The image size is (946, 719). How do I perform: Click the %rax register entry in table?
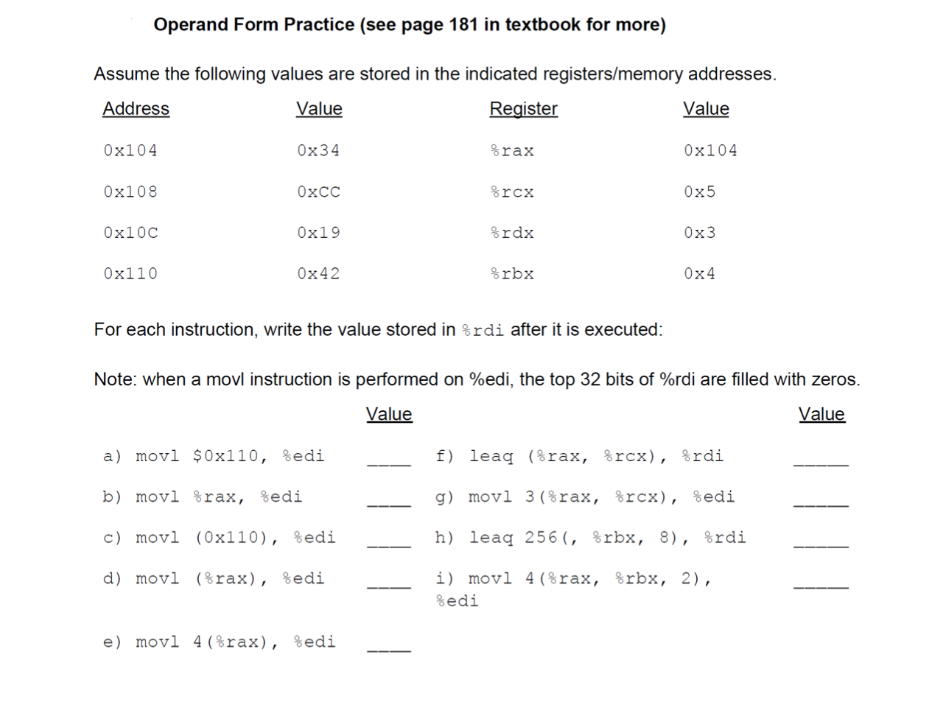click(512, 150)
